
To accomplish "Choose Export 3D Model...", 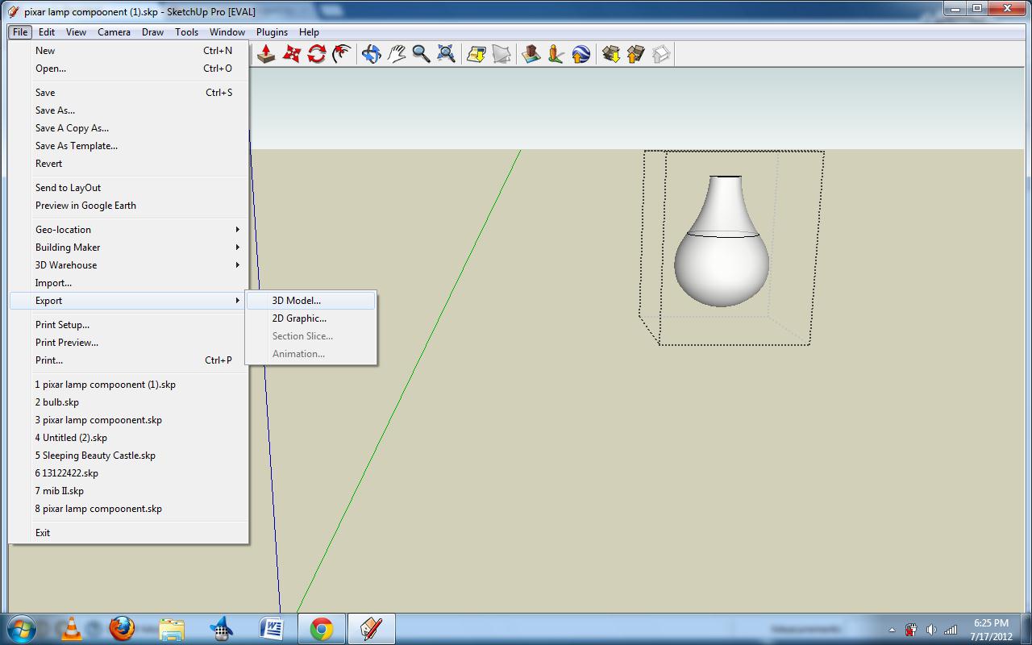I will pos(311,301).
